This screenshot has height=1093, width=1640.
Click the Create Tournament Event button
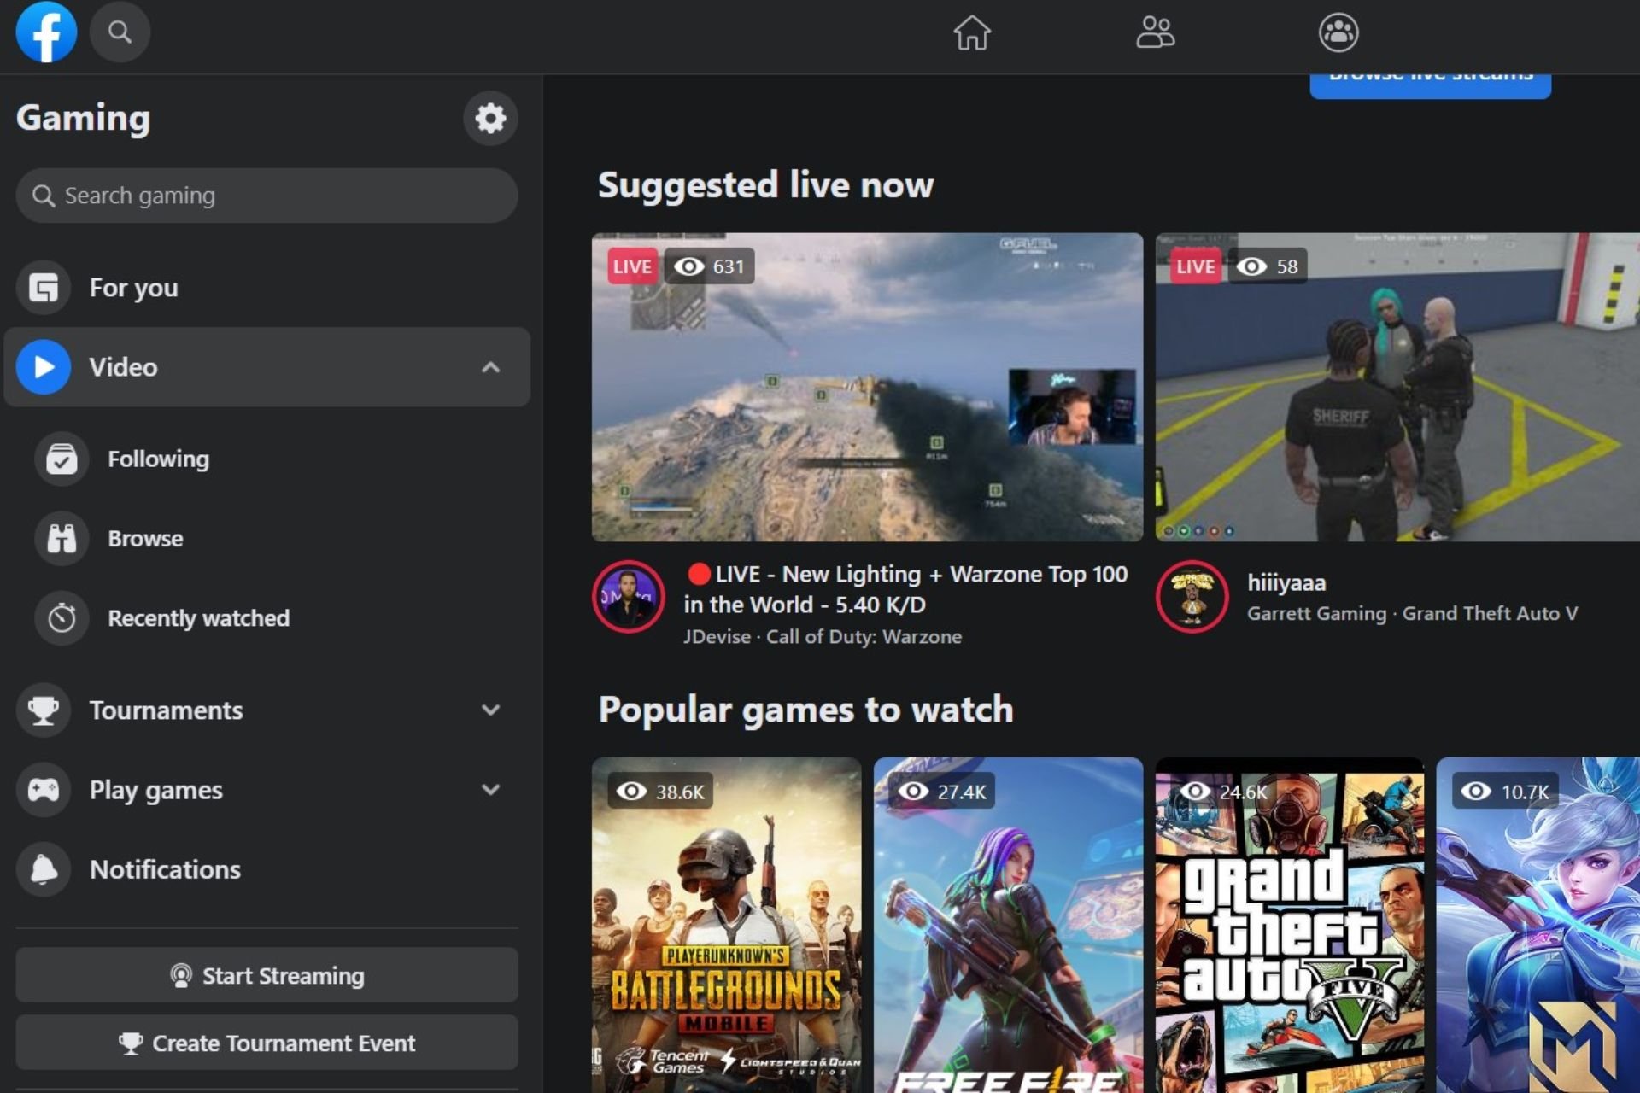coord(266,1043)
